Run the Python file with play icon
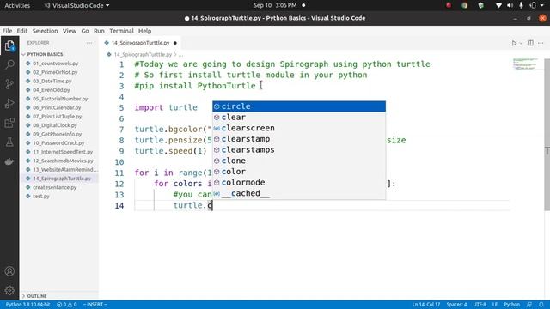Image resolution: width=550 pixels, height=309 pixels. click(x=514, y=43)
